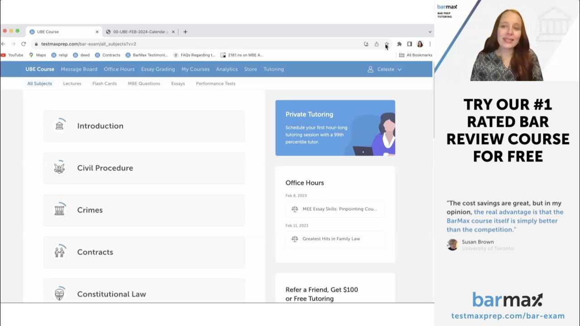
Task: Click the address bar URL field
Action: pos(195,44)
